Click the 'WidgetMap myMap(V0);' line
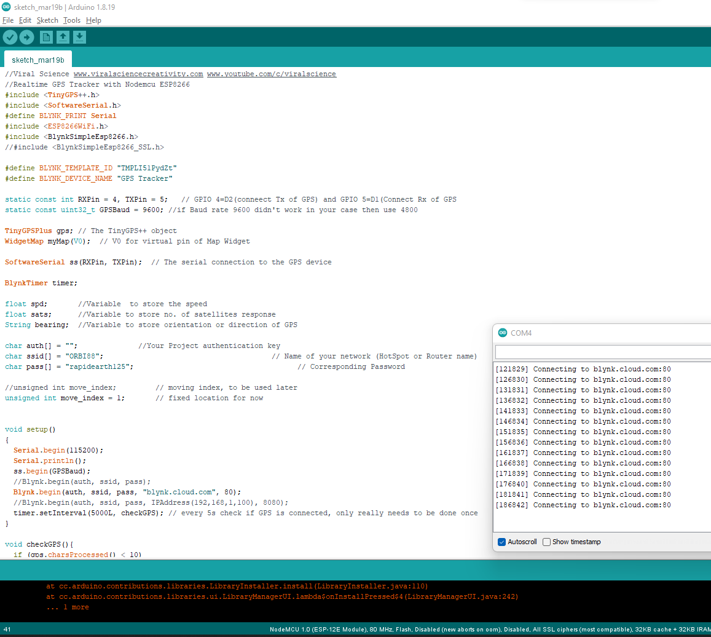711x637 pixels. click(127, 241)
